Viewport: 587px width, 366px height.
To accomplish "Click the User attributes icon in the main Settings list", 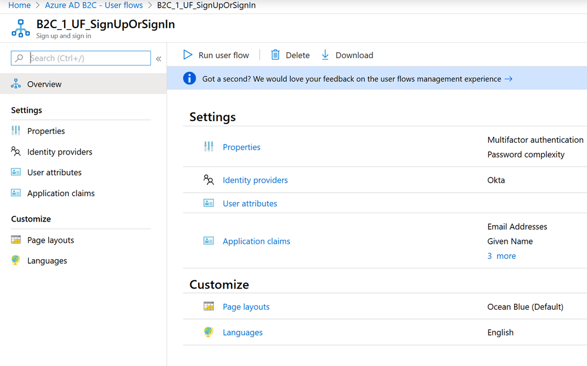I will coord(209,203).
